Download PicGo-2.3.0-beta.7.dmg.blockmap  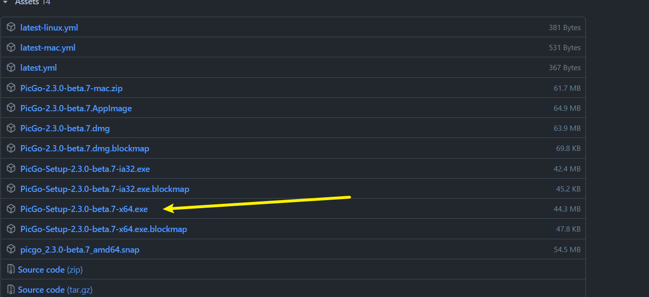click(x=85, y=148)
